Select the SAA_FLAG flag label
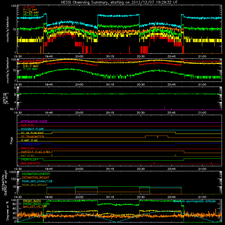This screenshot has width=225, height=225. pyautogui.click(x=28, y=148)
